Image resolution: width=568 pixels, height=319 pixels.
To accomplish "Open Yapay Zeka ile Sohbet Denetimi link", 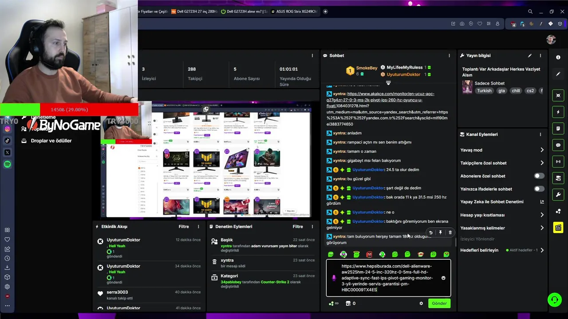I will tap(501, 202).
